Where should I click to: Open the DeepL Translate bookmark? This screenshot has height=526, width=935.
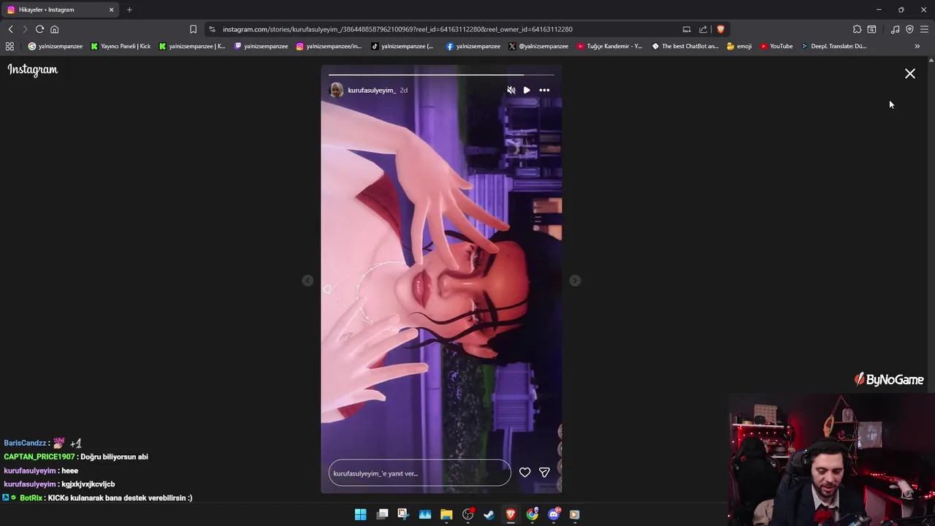coord(834,46)
